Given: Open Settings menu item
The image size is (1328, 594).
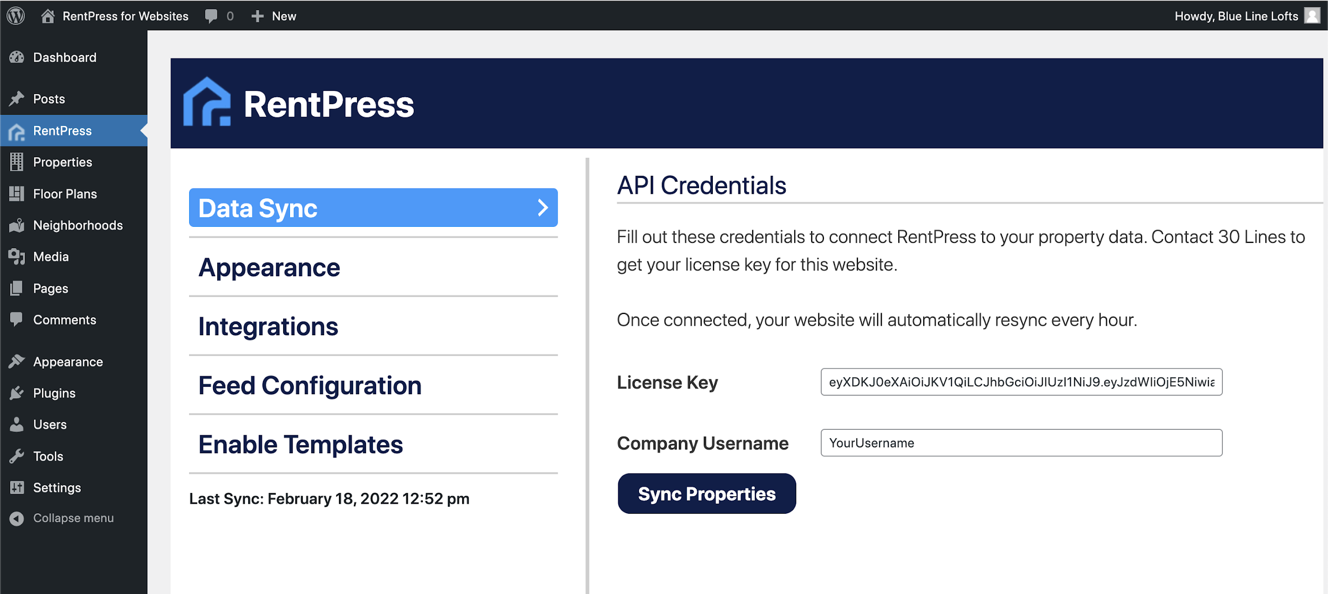Looking at the screenshot, I should coord(74,488).
